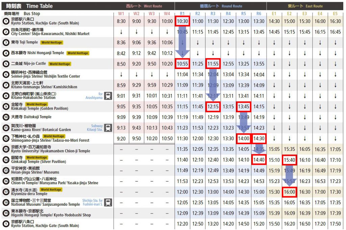
Task: Click the blue arrow in column E2
Action: [x=289, y=176]
